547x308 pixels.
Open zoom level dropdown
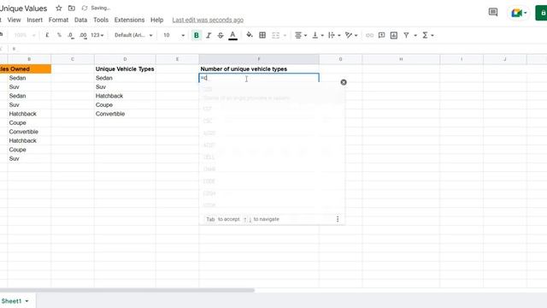[x=25, y=35]
